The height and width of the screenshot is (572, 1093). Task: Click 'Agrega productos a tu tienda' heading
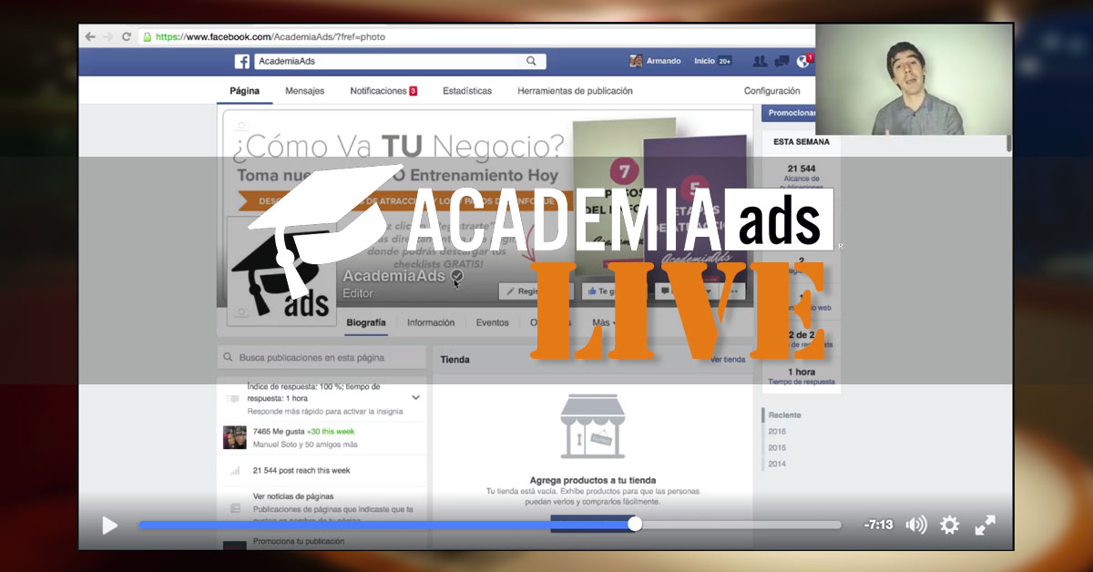point(593,480)
